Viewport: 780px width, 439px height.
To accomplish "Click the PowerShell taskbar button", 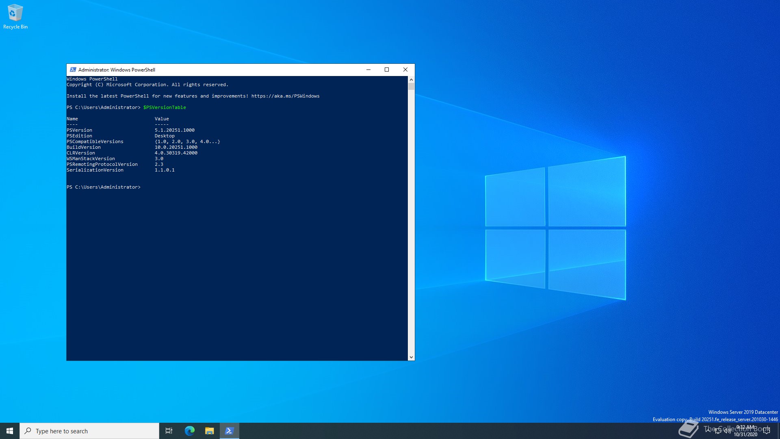I will pyautogui.click(x=229, y=431).
